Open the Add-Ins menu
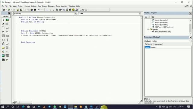The height and width of the screenshot is (109, 193). (x=64, y=6)
